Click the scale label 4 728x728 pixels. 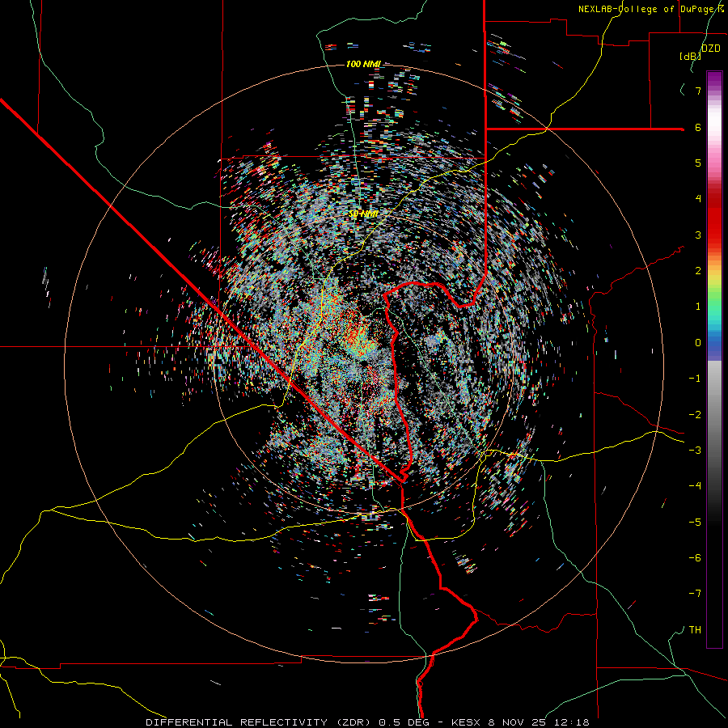698,199
